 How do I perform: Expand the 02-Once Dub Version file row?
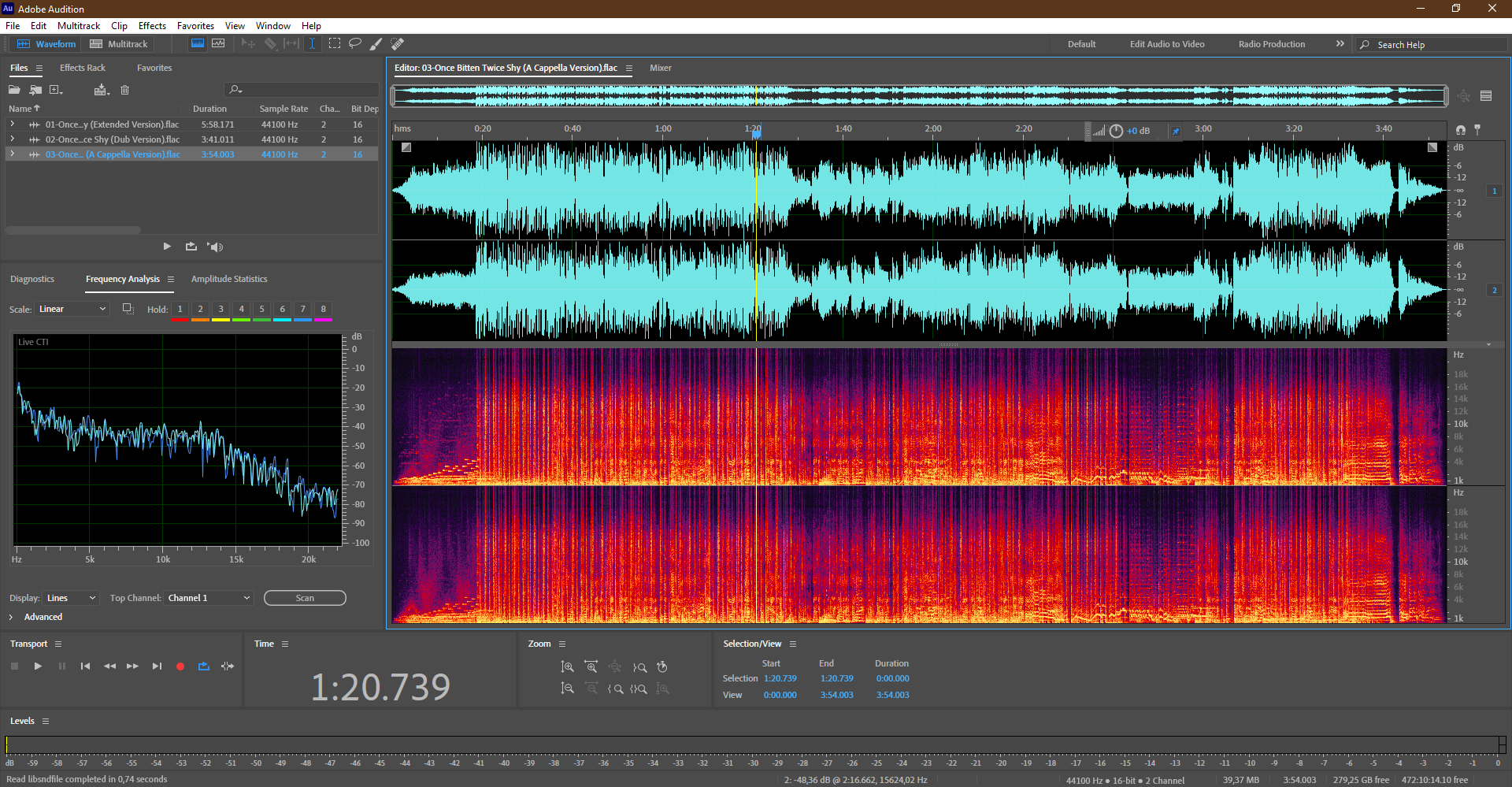click(x=13, y=139)
